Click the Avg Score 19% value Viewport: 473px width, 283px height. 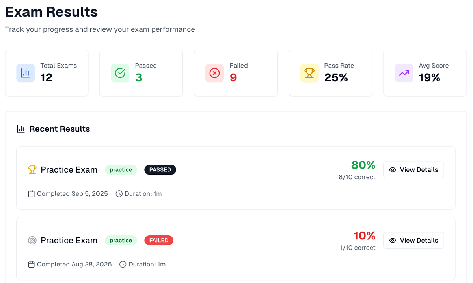point(429,78)
